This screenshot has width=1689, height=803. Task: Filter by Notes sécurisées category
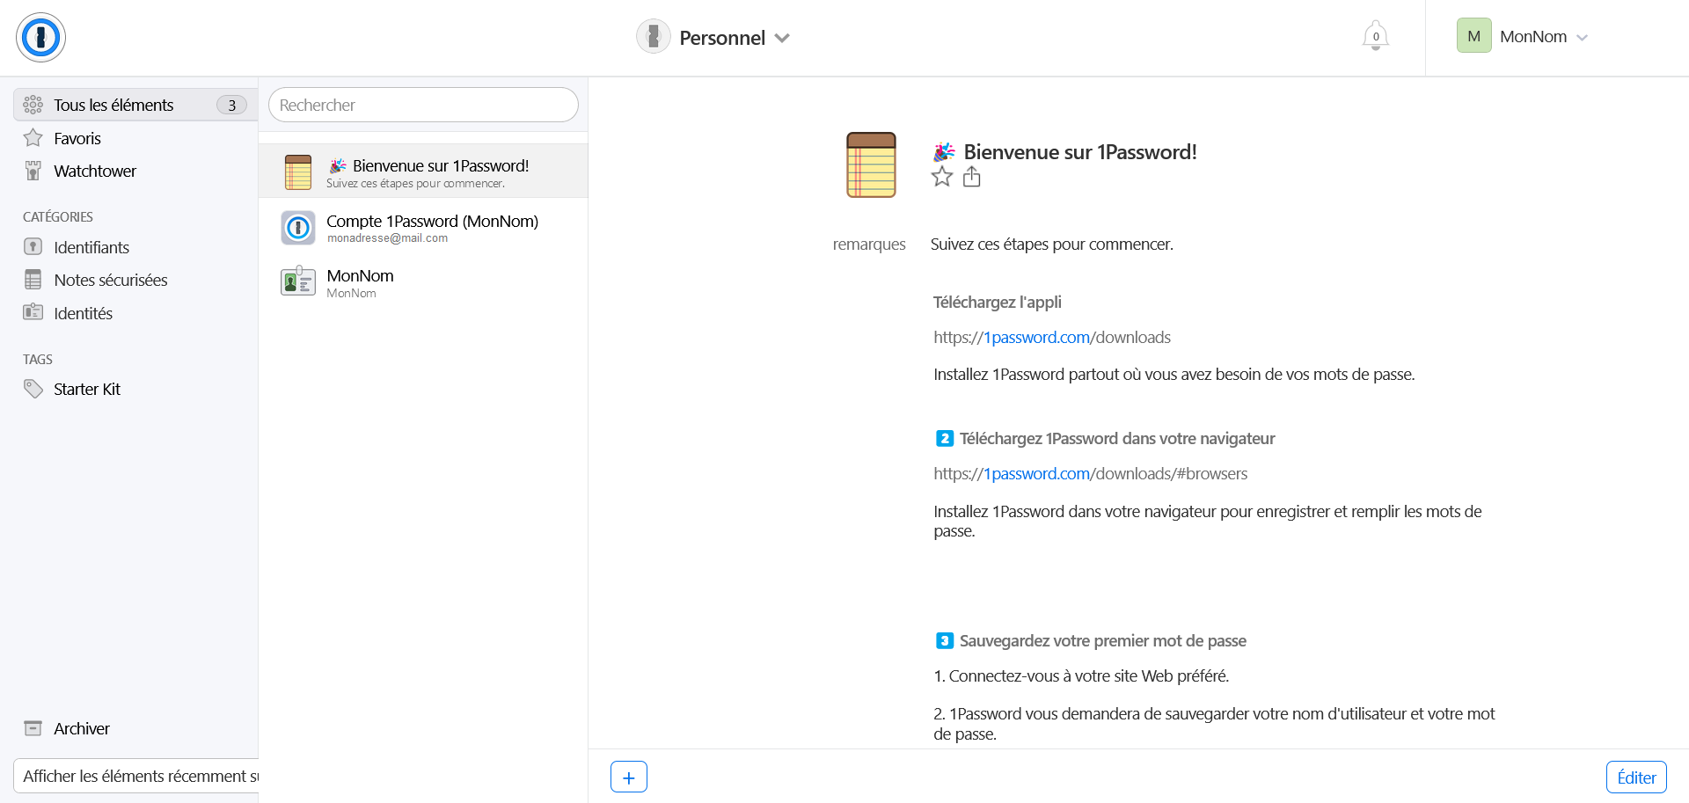click(x=110, y=281)
